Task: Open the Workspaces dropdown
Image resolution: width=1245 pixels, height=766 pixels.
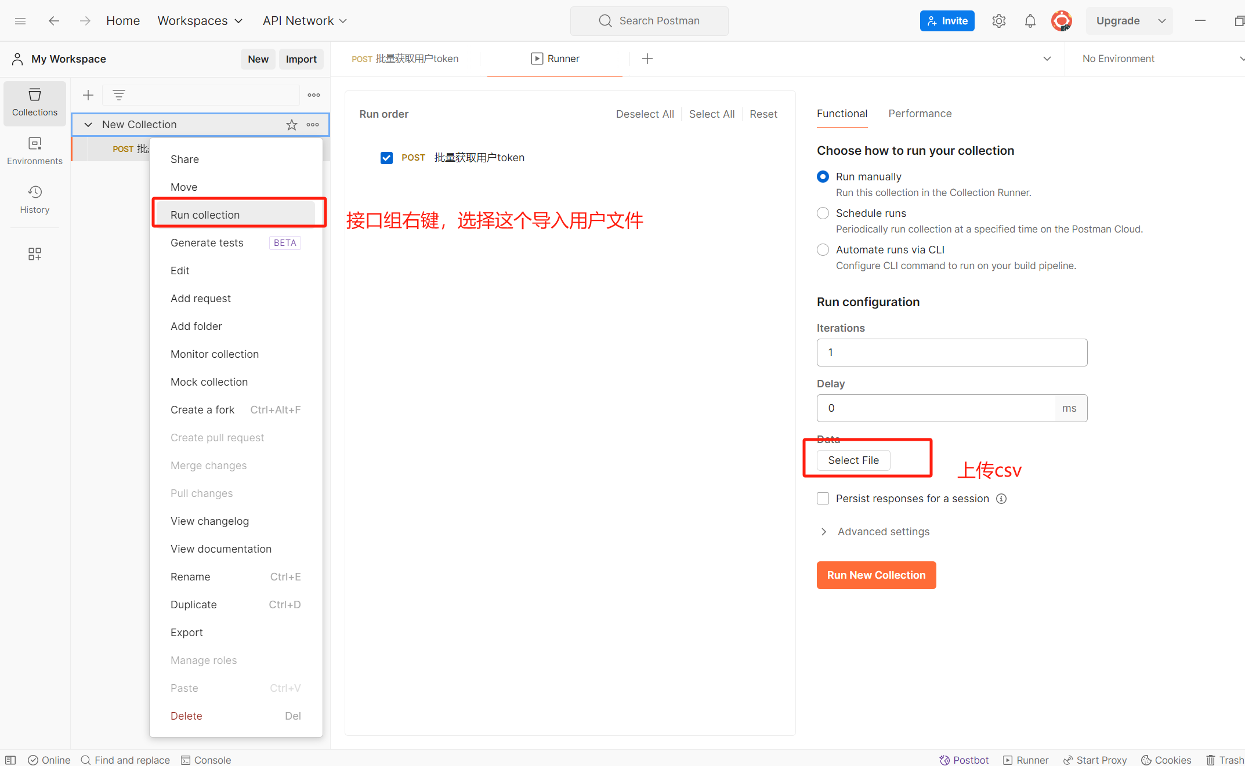Action: pyautogui.click(x=200, y=21)
